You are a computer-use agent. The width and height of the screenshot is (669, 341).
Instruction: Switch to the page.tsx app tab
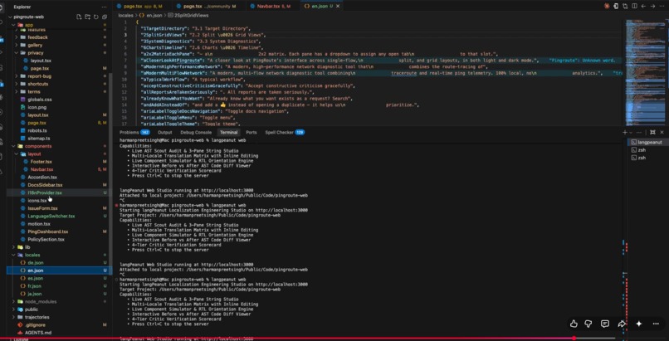[x=143, y=7]
